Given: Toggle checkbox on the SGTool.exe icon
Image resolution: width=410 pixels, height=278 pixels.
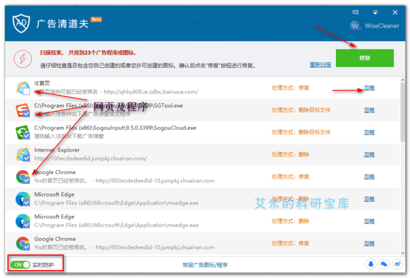Looking at the screenshot, I should point(26,114).
